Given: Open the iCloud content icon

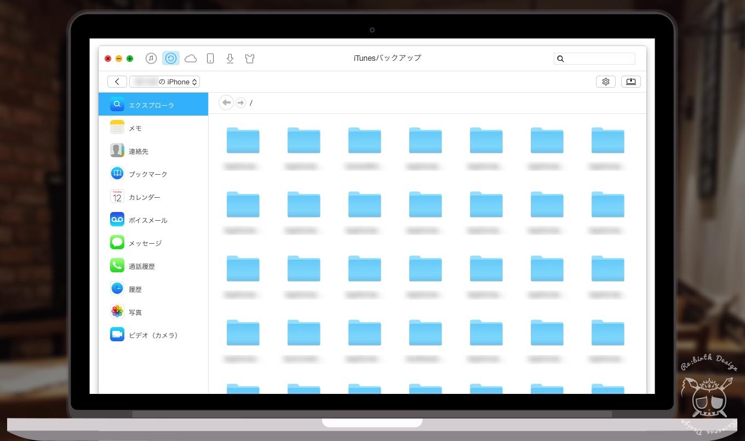Looking at the screenshot, I should pos(191,59).
